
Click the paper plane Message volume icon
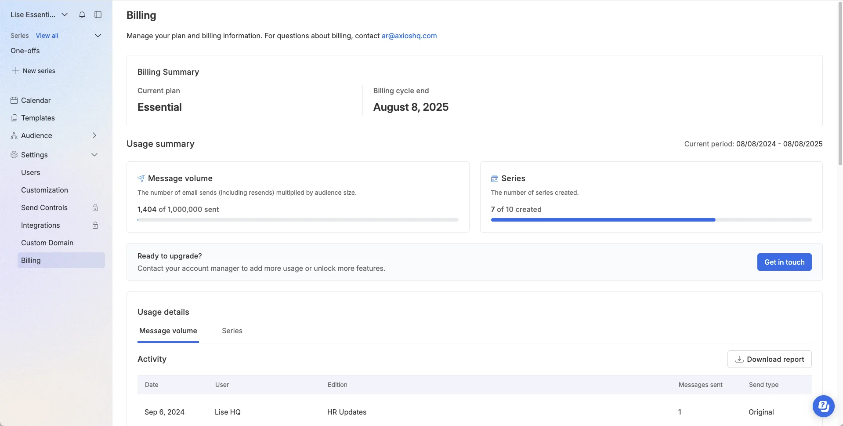[x=141, y=178]
